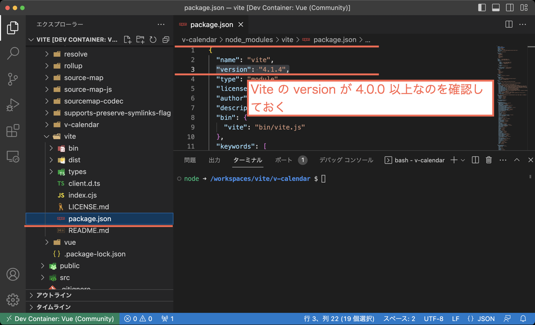The width and height of the screenshot is (535, 325).
Task: Kill the terminal with trash icon
Action: click(x=489, y=160)
